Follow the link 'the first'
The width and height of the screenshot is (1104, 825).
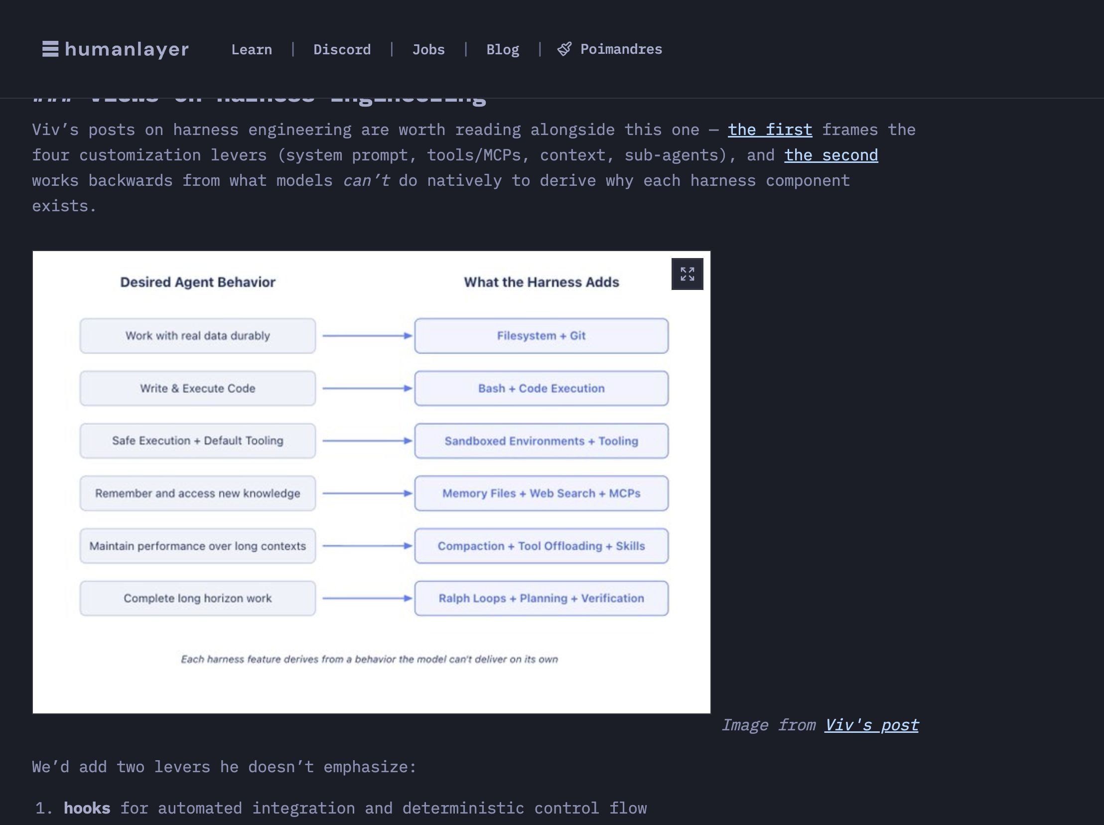770,130
